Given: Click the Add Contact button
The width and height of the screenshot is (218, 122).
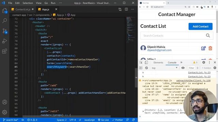Looking at the screenshot, I should coord(201,26).
